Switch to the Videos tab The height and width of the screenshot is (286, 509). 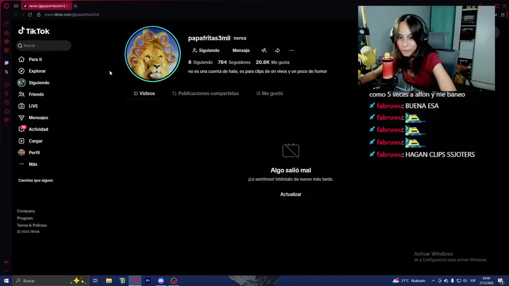[144, 93]
